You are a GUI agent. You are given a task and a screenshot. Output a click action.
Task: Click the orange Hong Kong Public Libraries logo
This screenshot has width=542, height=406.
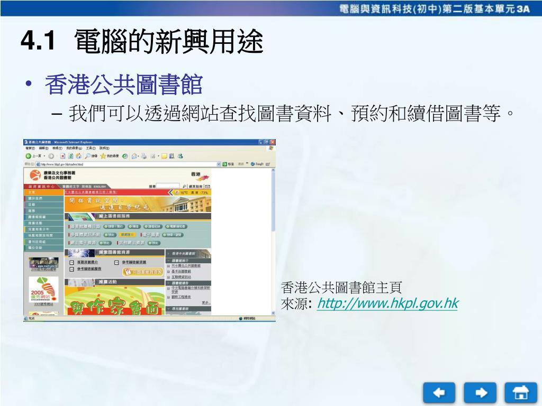(35, 175)
